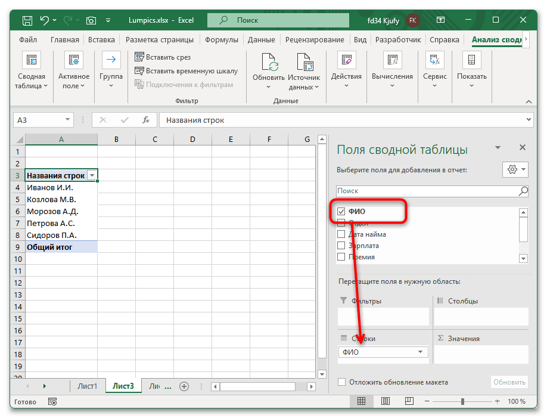
Task: Open the Названия строк filter dropdown
Action: tap(92, 175)
